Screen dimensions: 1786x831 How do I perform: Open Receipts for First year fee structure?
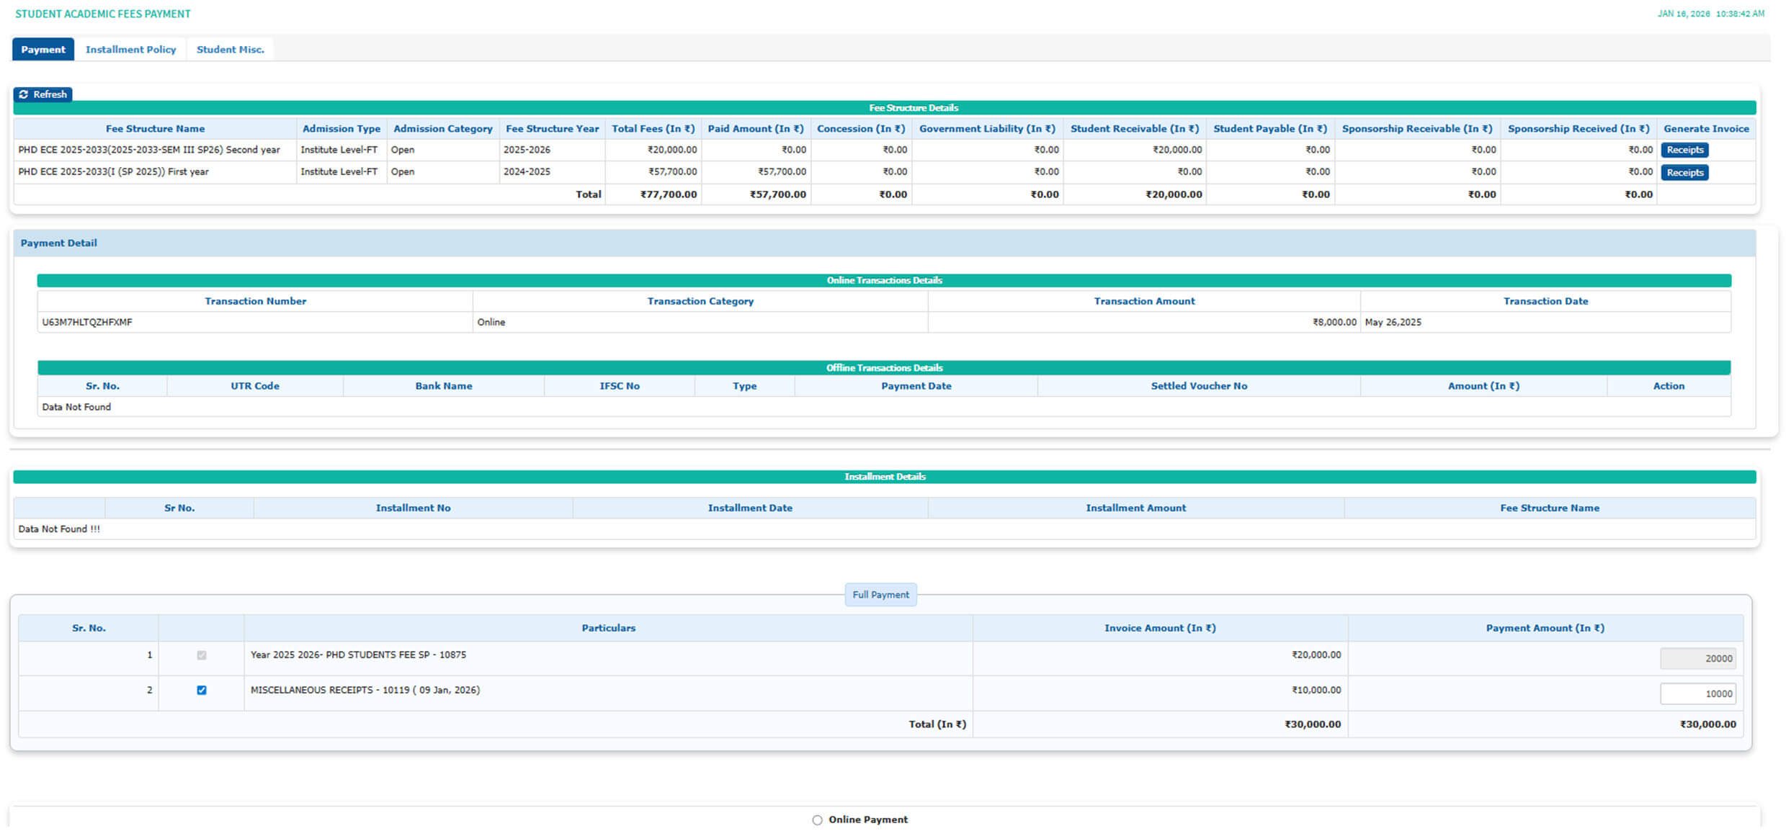pyautogui.click(x=1684, y=172)
